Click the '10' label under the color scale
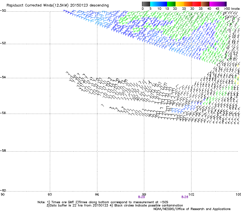241x211 pixels. [x=159, y=9]
